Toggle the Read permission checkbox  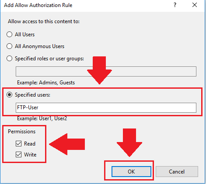click(18, 144)
